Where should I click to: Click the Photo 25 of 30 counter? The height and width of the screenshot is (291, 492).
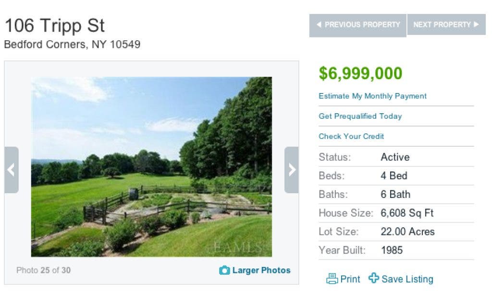coord(43,270)
